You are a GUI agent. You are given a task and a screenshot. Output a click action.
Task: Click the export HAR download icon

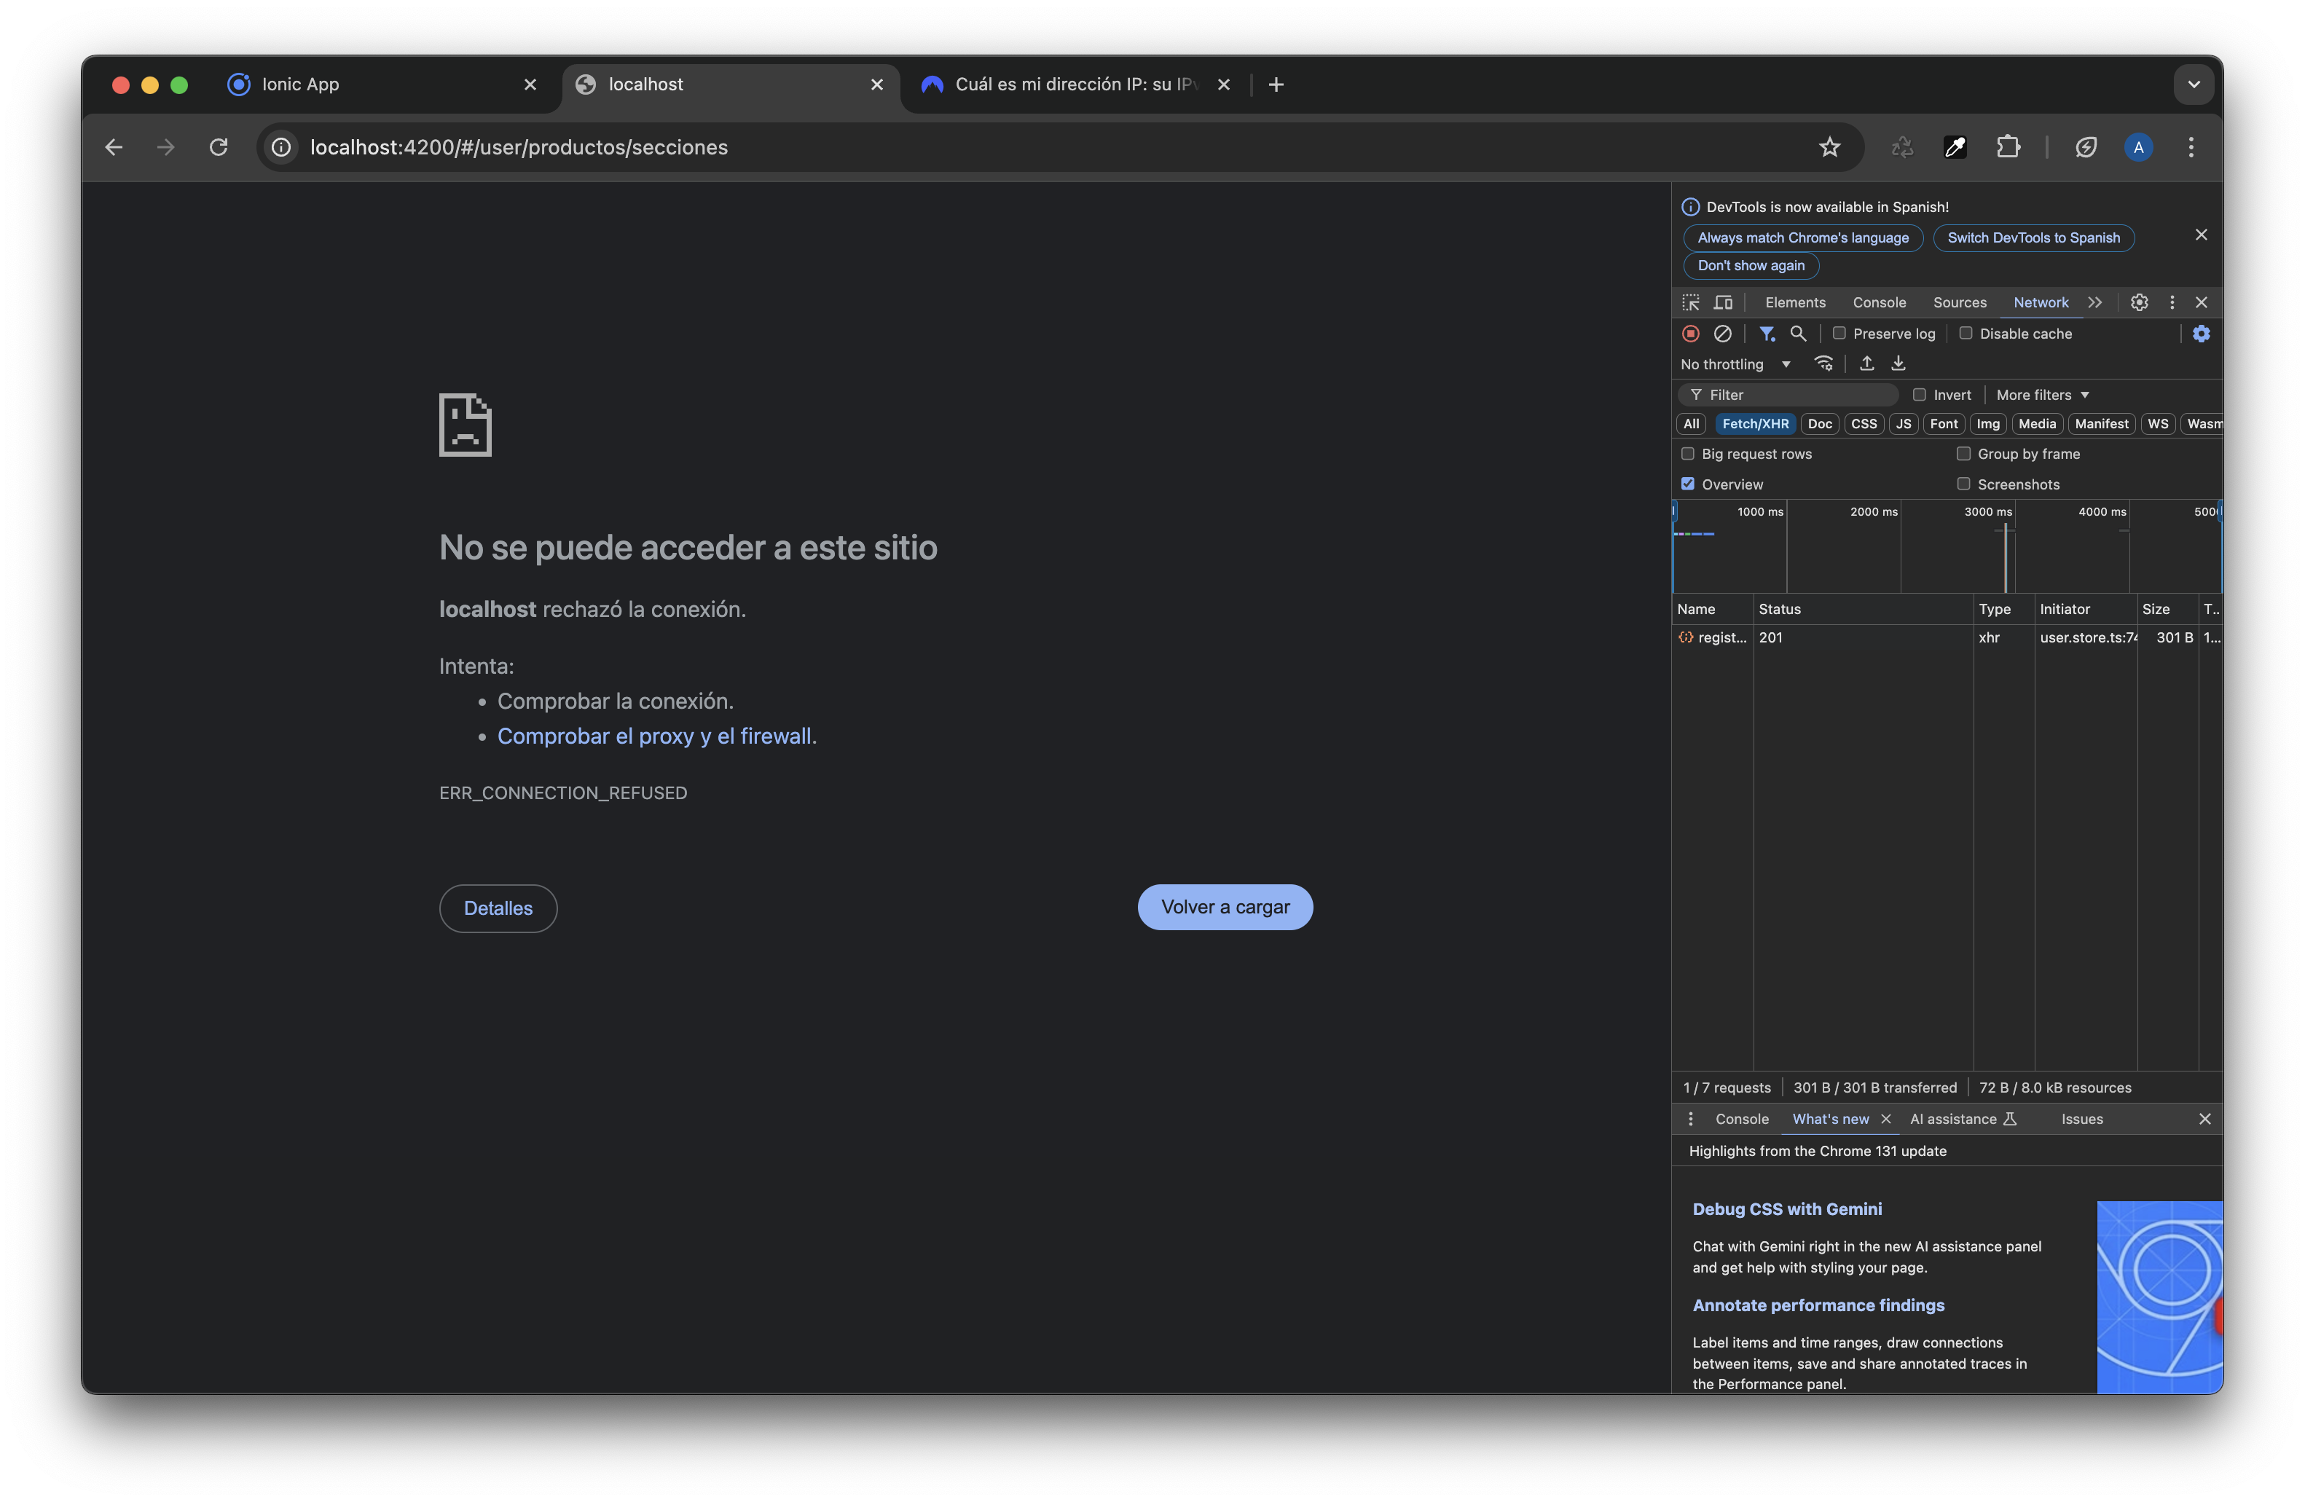(x=1898, y=363)
